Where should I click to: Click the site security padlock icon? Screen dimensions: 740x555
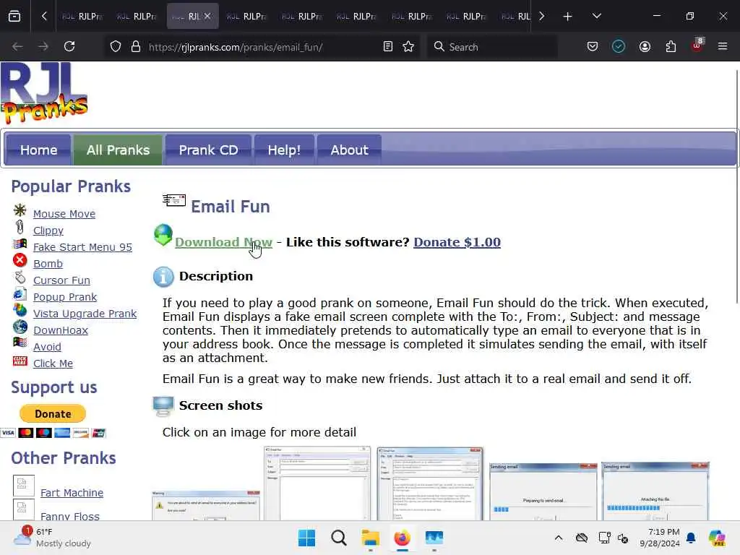coord(136,47)
